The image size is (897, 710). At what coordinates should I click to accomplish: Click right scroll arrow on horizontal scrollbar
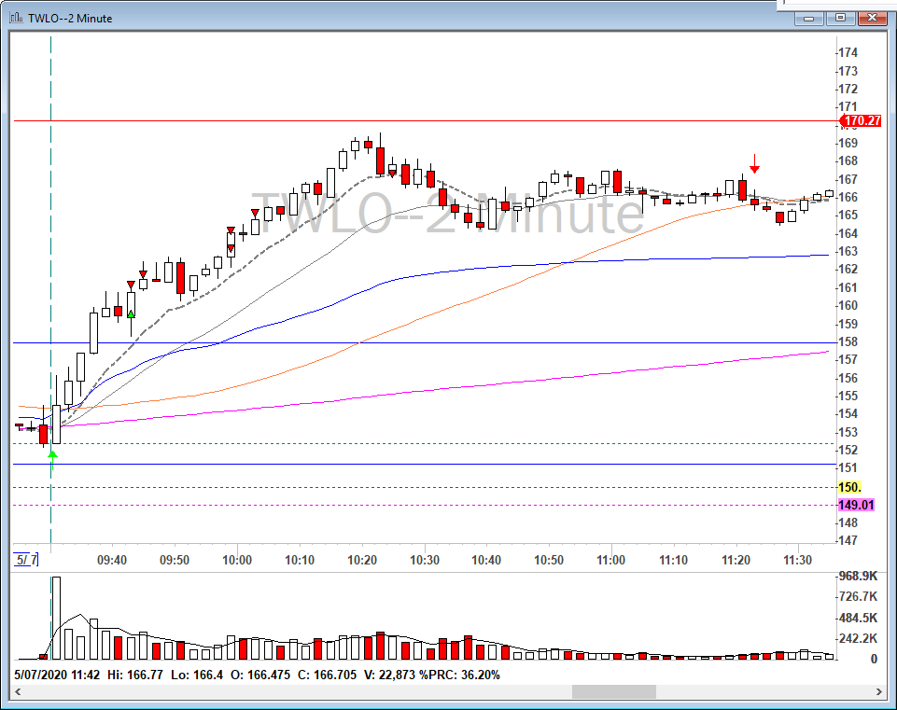point(878,691)
